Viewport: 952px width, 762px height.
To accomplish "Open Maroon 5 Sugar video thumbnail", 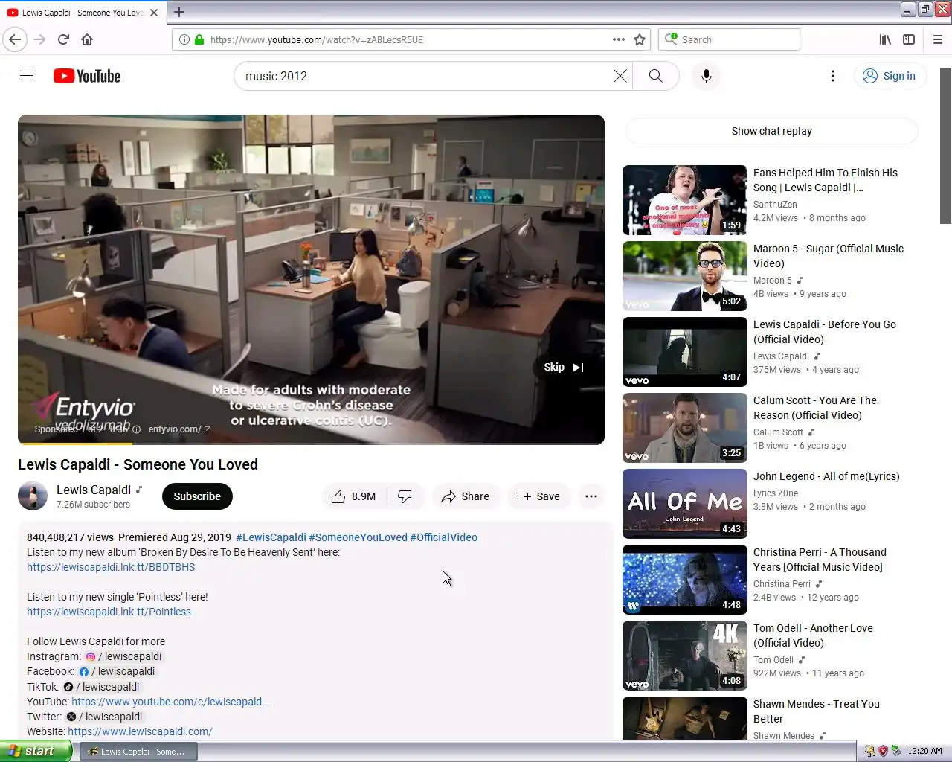I will [x=685, y=276].
